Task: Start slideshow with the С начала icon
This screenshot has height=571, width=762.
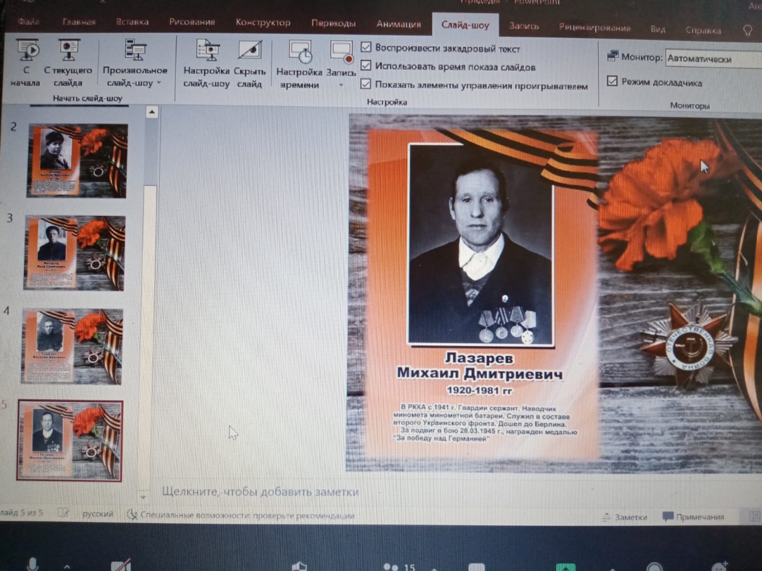Action: [x=27, y=51]
